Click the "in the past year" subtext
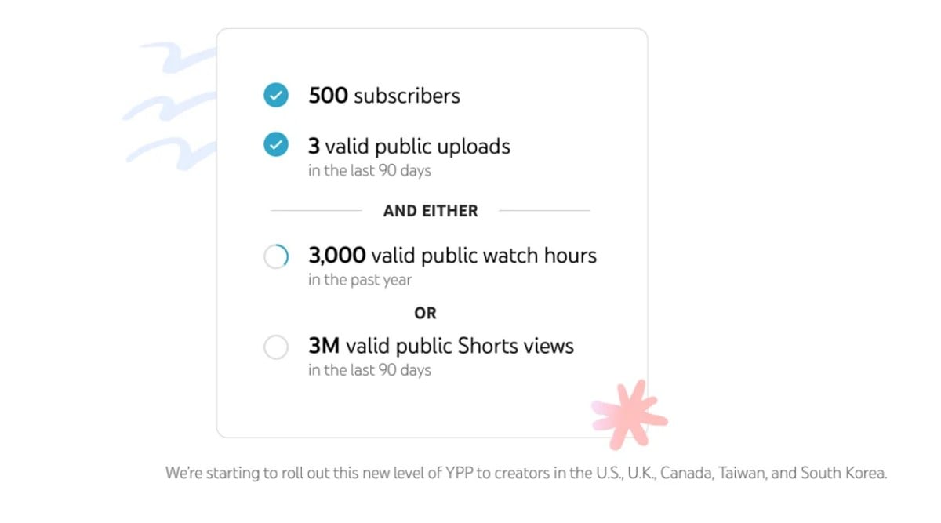 click(360, 280)
